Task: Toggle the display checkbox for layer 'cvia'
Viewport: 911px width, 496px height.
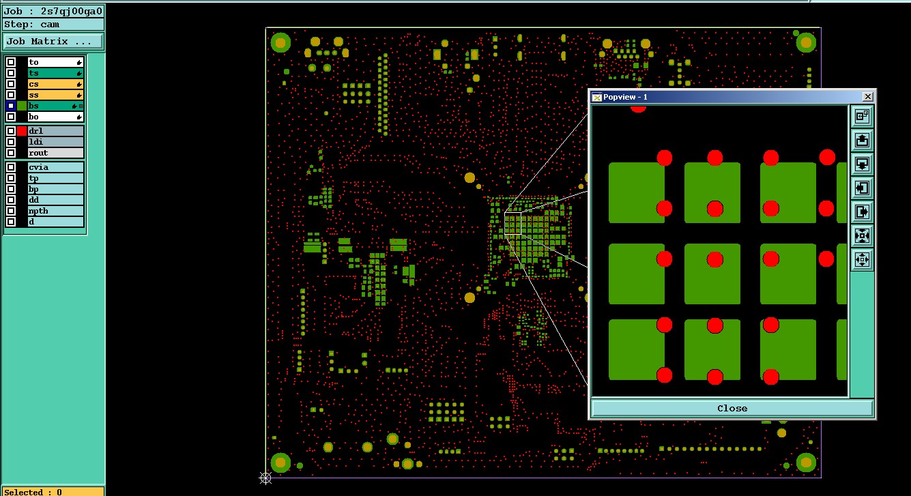Action: click(x=11, y=167)
